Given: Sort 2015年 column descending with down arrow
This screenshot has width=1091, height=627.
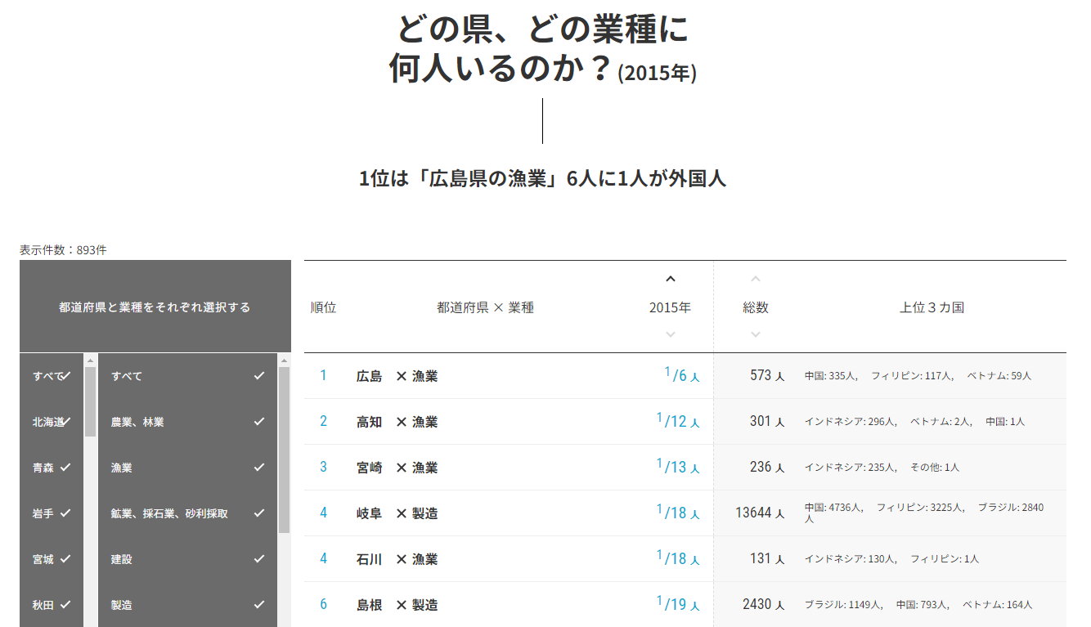Looking at the screenshot, I should coord(671,334).
